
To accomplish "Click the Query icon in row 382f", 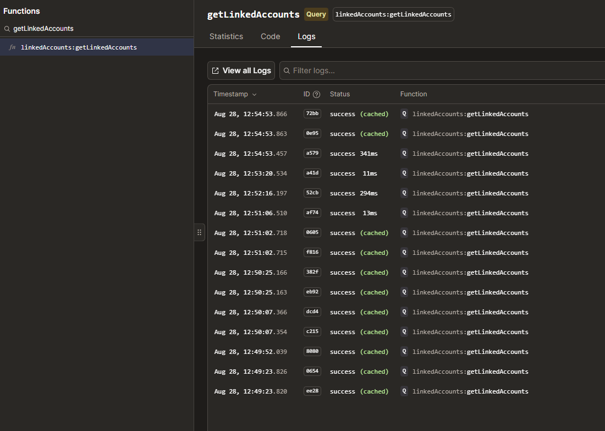I will pos(404,272).
